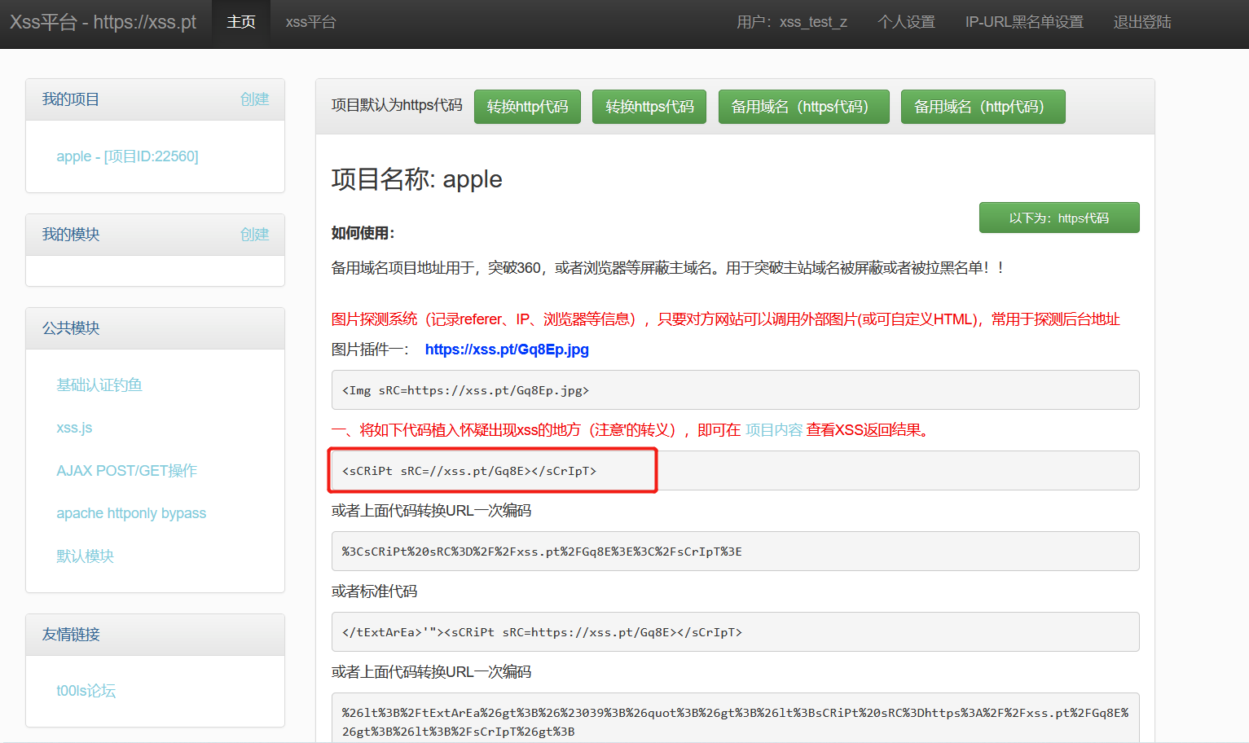Click the %26lt%3B%2FtExtArEa encoded code box
The image size is (1249, 743).
pos(735,719)
